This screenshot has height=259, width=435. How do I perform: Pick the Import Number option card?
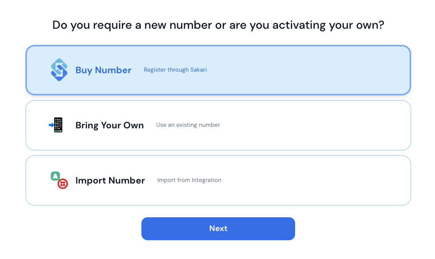218,180
